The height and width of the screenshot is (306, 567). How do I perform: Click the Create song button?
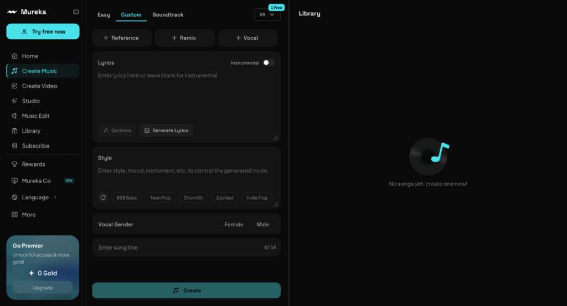pos(186,291)
